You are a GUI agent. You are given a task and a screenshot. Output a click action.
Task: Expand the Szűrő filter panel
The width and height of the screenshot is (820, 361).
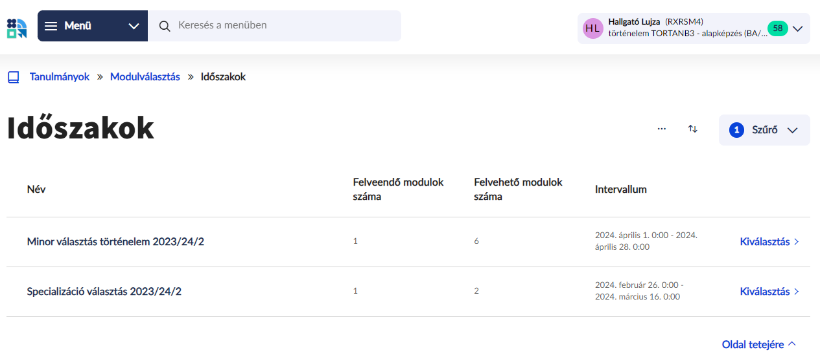tap(764, 130)
